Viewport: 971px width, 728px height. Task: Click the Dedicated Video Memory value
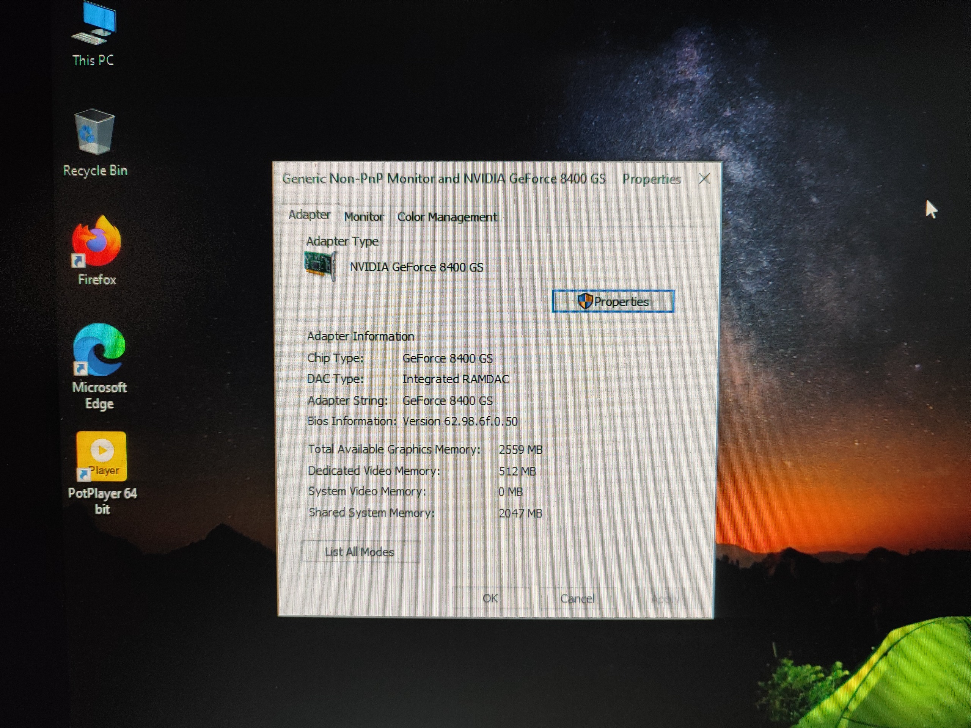[517, 471]
